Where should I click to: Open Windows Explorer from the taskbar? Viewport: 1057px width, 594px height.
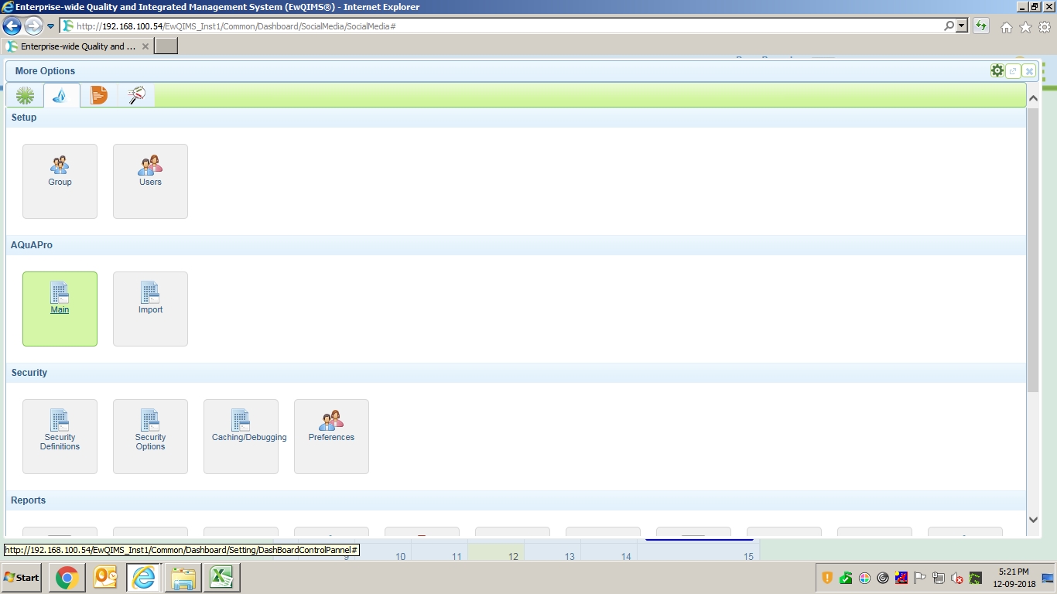pos(183,578)
